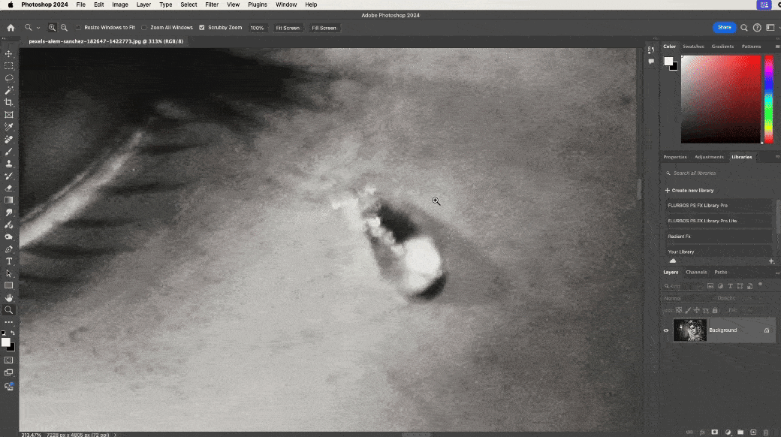Choose the Horizontal Type tool
The width and height of the screenshot is (781, 437).
[9, 261]
